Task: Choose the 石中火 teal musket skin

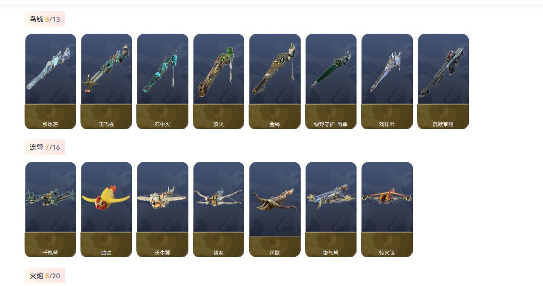Action: [x=162, y=81]
